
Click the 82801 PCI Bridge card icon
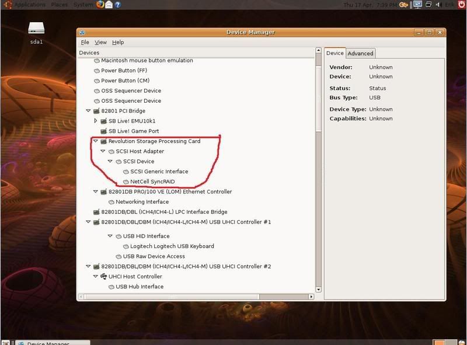tap(96, 111)
